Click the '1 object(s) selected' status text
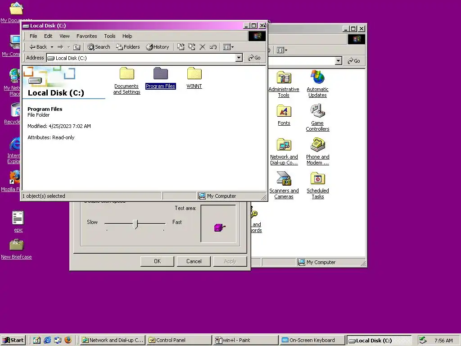 coord(44,196)
